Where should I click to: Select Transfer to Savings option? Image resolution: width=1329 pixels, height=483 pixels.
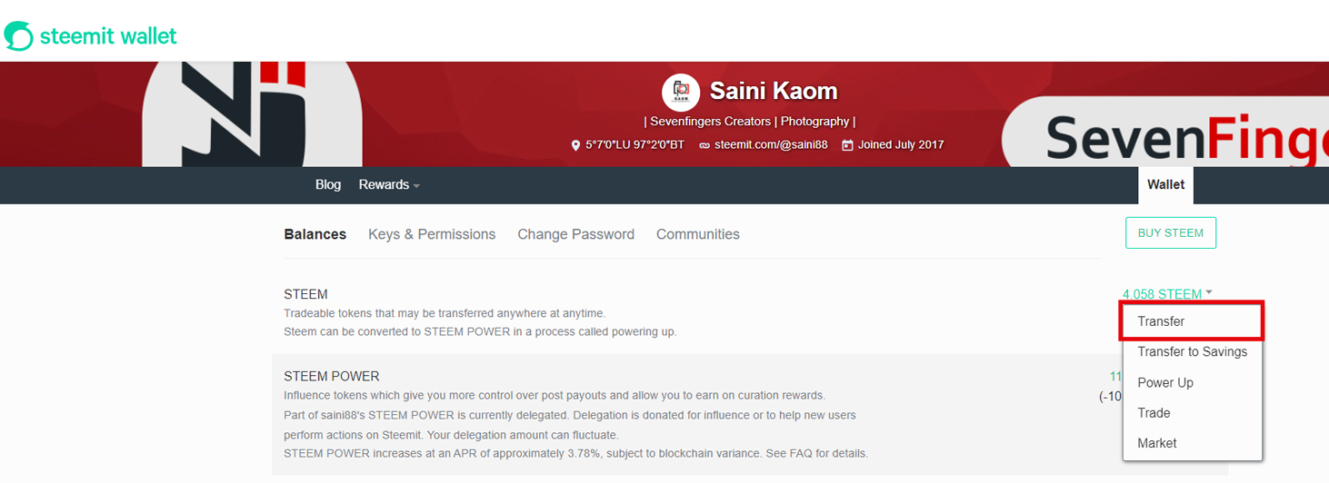(x=1192, y=352)
